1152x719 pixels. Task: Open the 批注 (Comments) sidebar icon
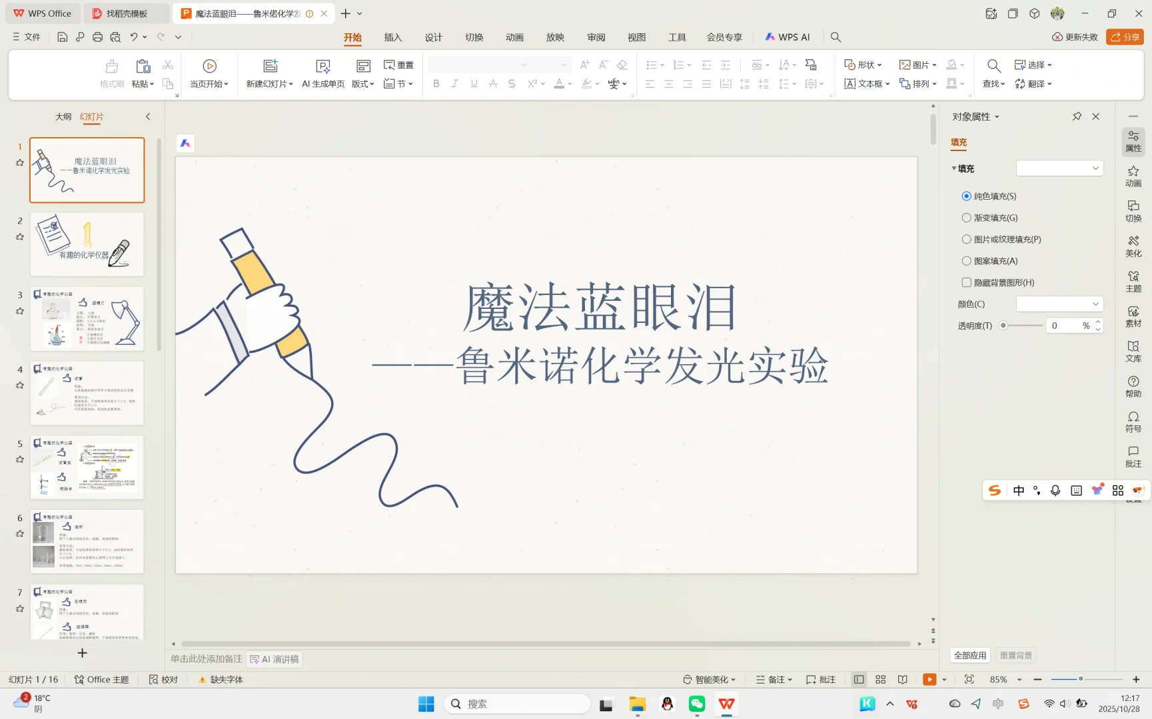pos(1133,457)
